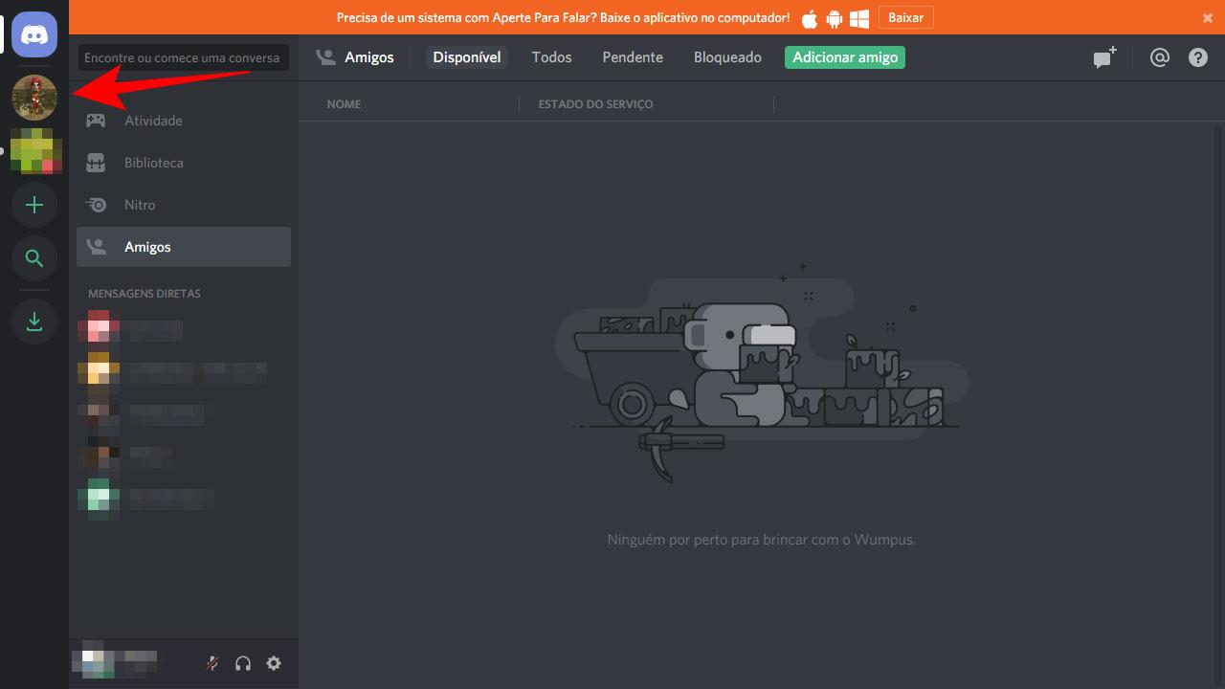Click the Adicionar amigo button
This screenshot has height=689, width=1225.
click(844, 57)
